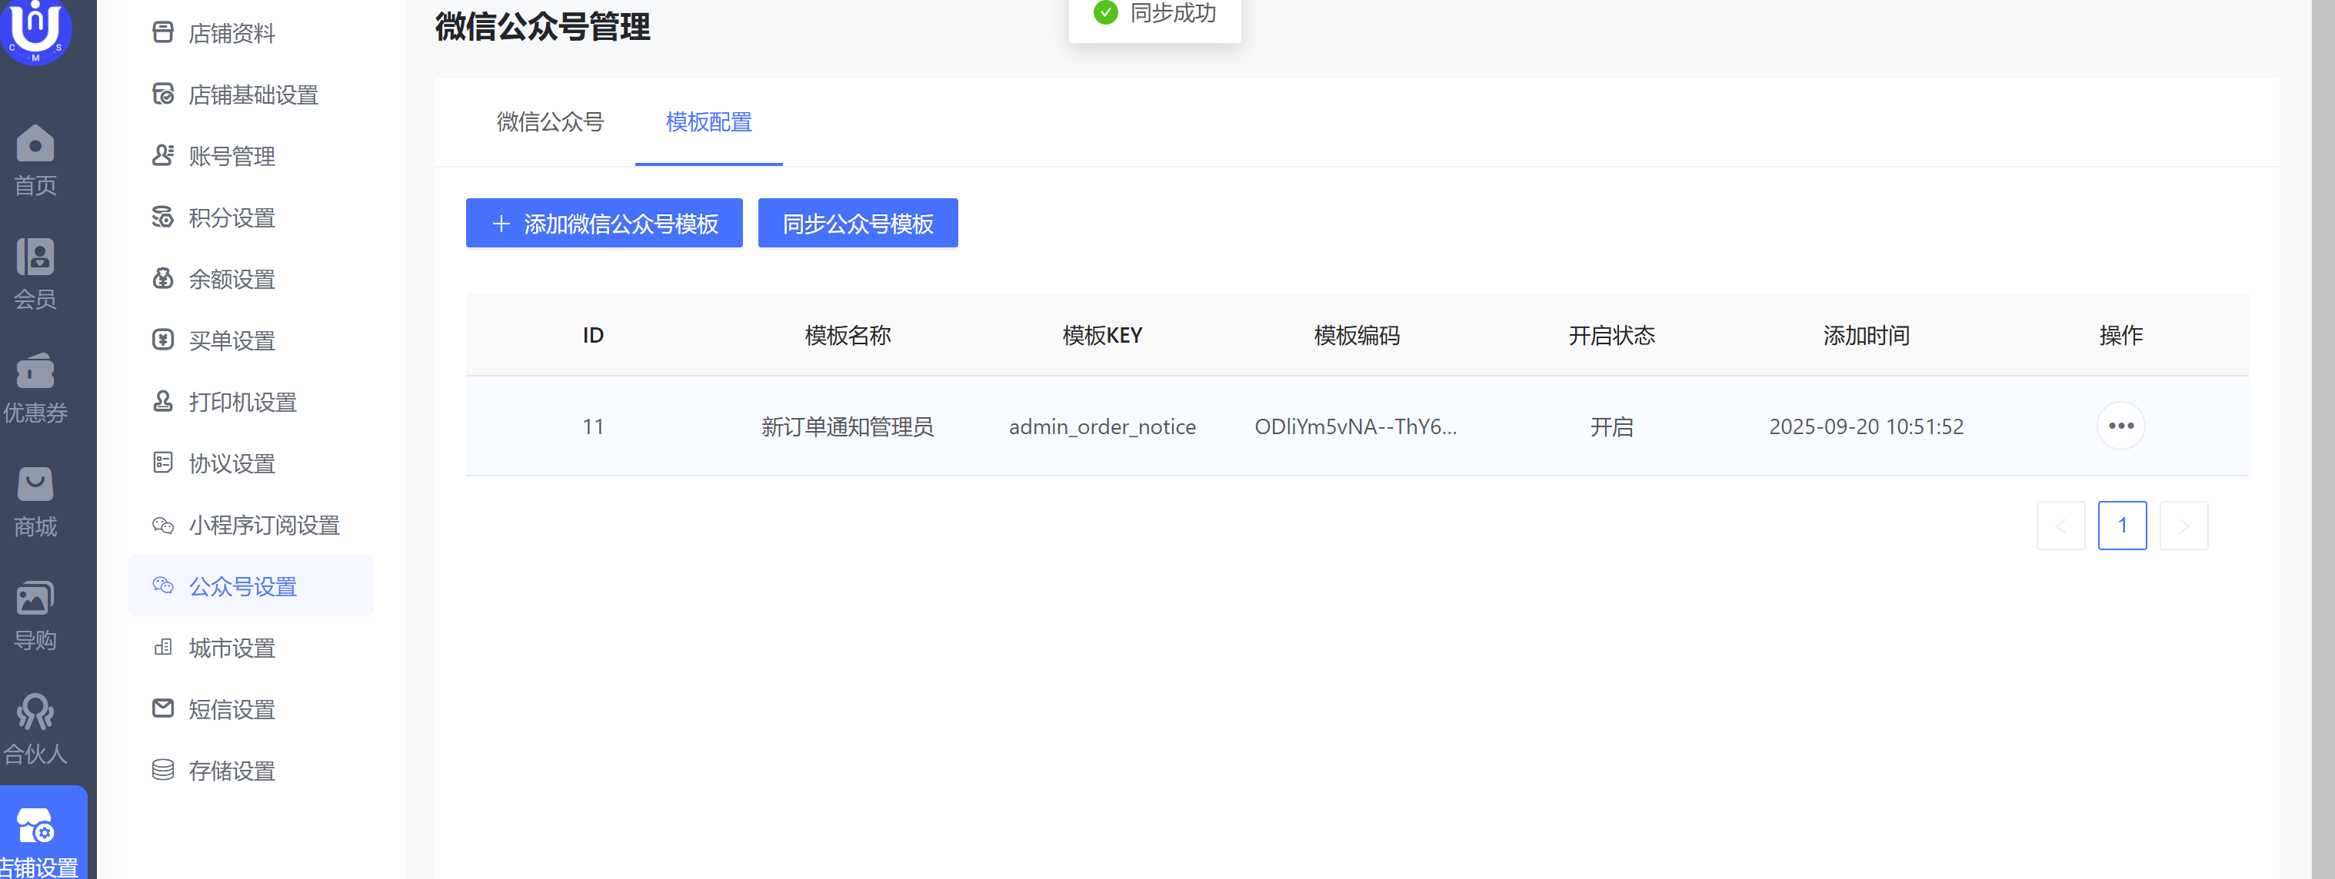Open the 合伙人 partners icon
The height and width of the screenshot is (879, 2335).
pos(35,713)
